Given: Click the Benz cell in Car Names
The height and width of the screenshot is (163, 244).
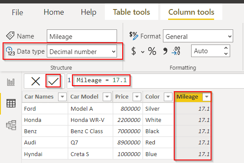Looking at the screenshot, I should pos(45,131).
